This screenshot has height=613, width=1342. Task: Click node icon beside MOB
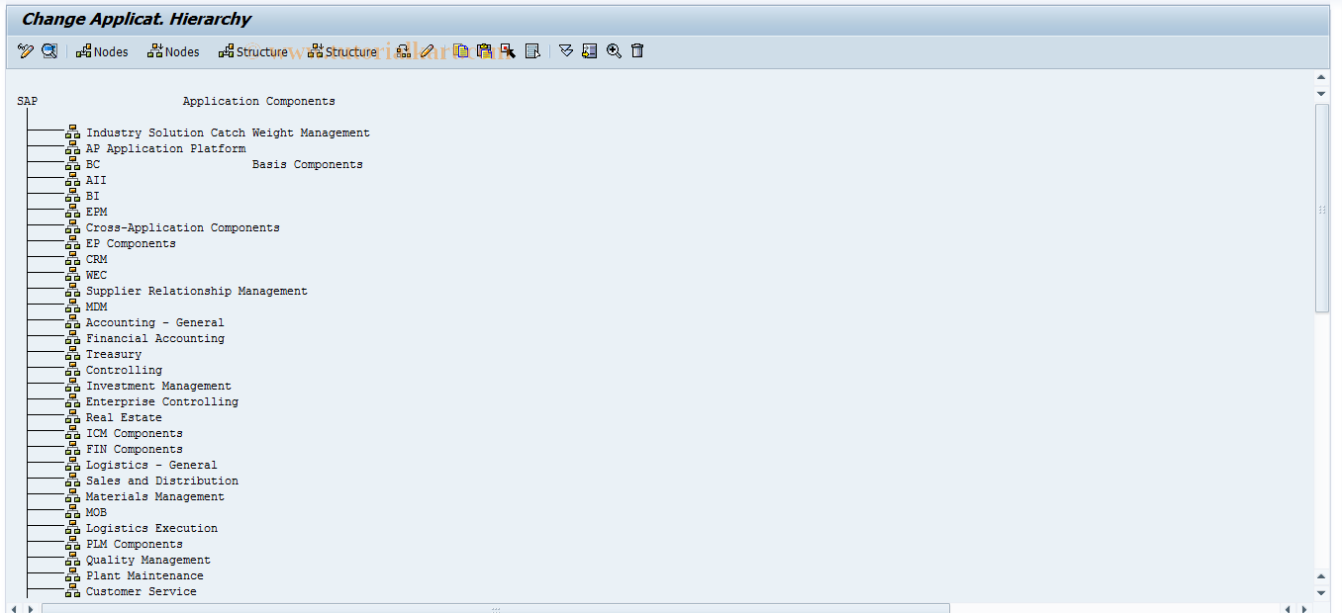(x=73, y=512)
